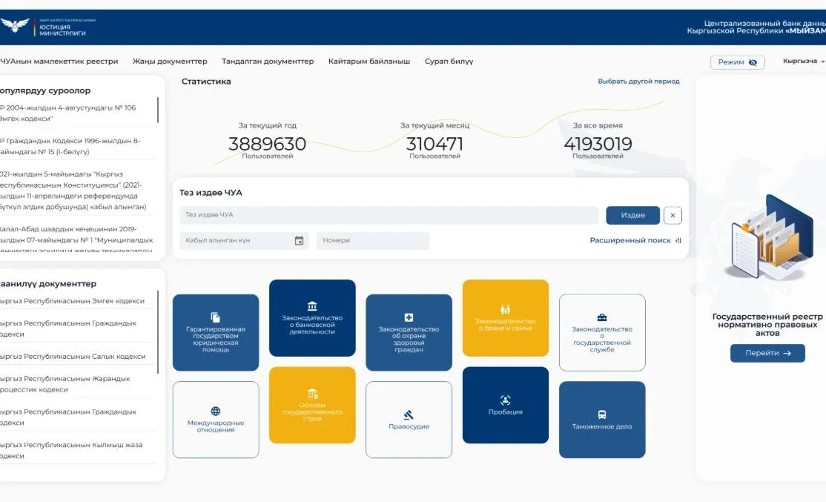826x502 pixels.
Task: Click the Перейти button for the state registry
Action: [x=767, y=353]
